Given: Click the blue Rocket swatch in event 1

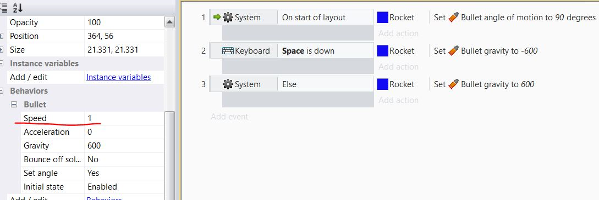Looking at the screenshot, I should [x=382, y=18].
